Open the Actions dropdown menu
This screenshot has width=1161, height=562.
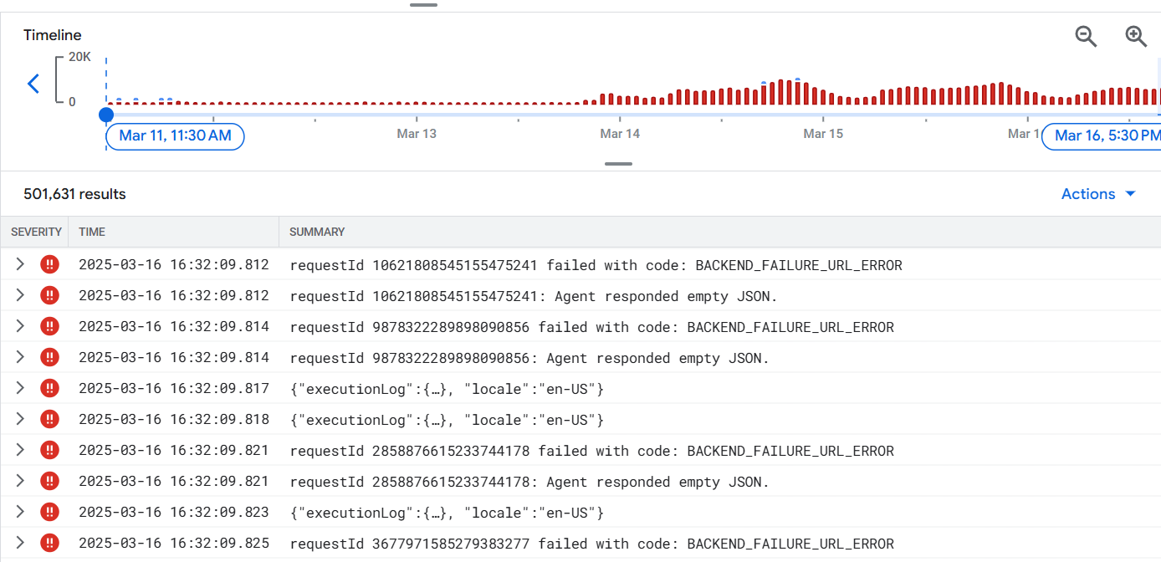pyautogui.click(x=1098, y=194)
